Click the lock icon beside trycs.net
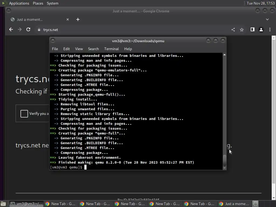The image size is (276, 207). (x=39, y=30)
